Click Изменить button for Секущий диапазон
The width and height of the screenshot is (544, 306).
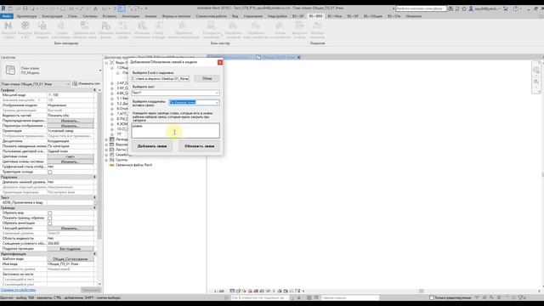coord(71,229)
